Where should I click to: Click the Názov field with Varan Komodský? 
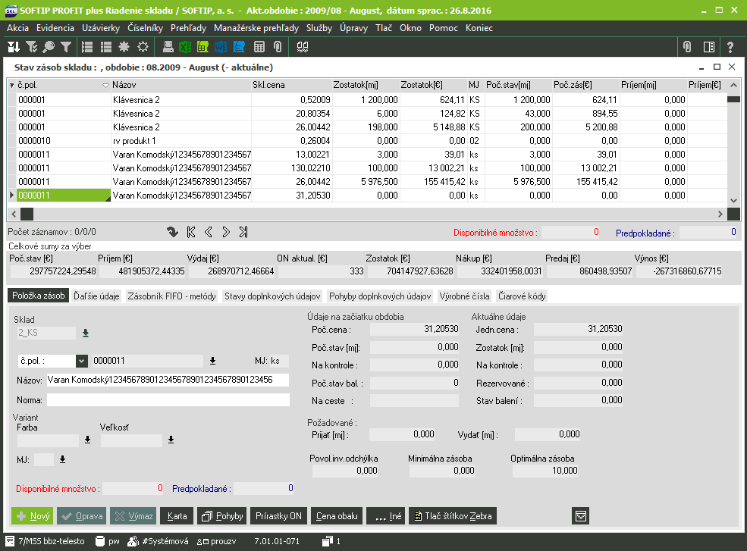[x=167, y=380]
